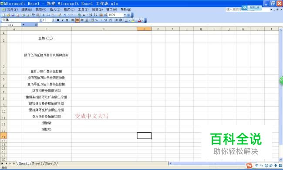
Task: Expand the Borders dropdown arrow
Action: [129, 20]
